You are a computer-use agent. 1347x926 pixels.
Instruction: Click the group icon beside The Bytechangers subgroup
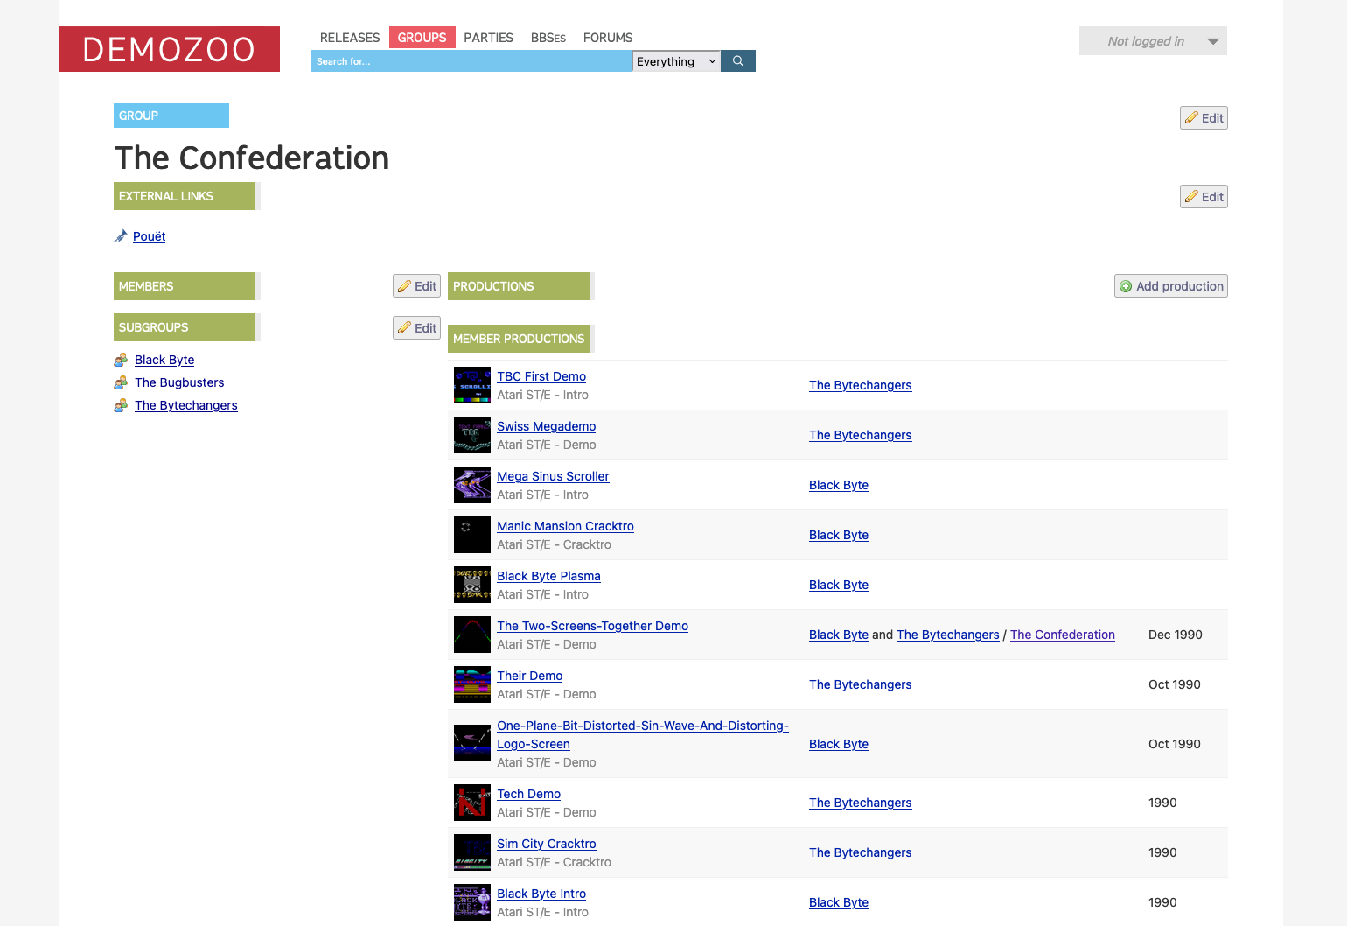[121, 405]
